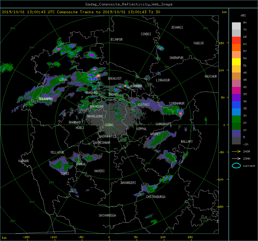Click the yellow 24SR track arrow legend
This screenshot has height=241, width=258.
(x=236, y=152)
